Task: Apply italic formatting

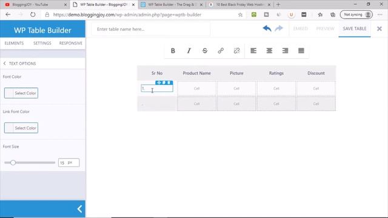Action: coord(189,51)
